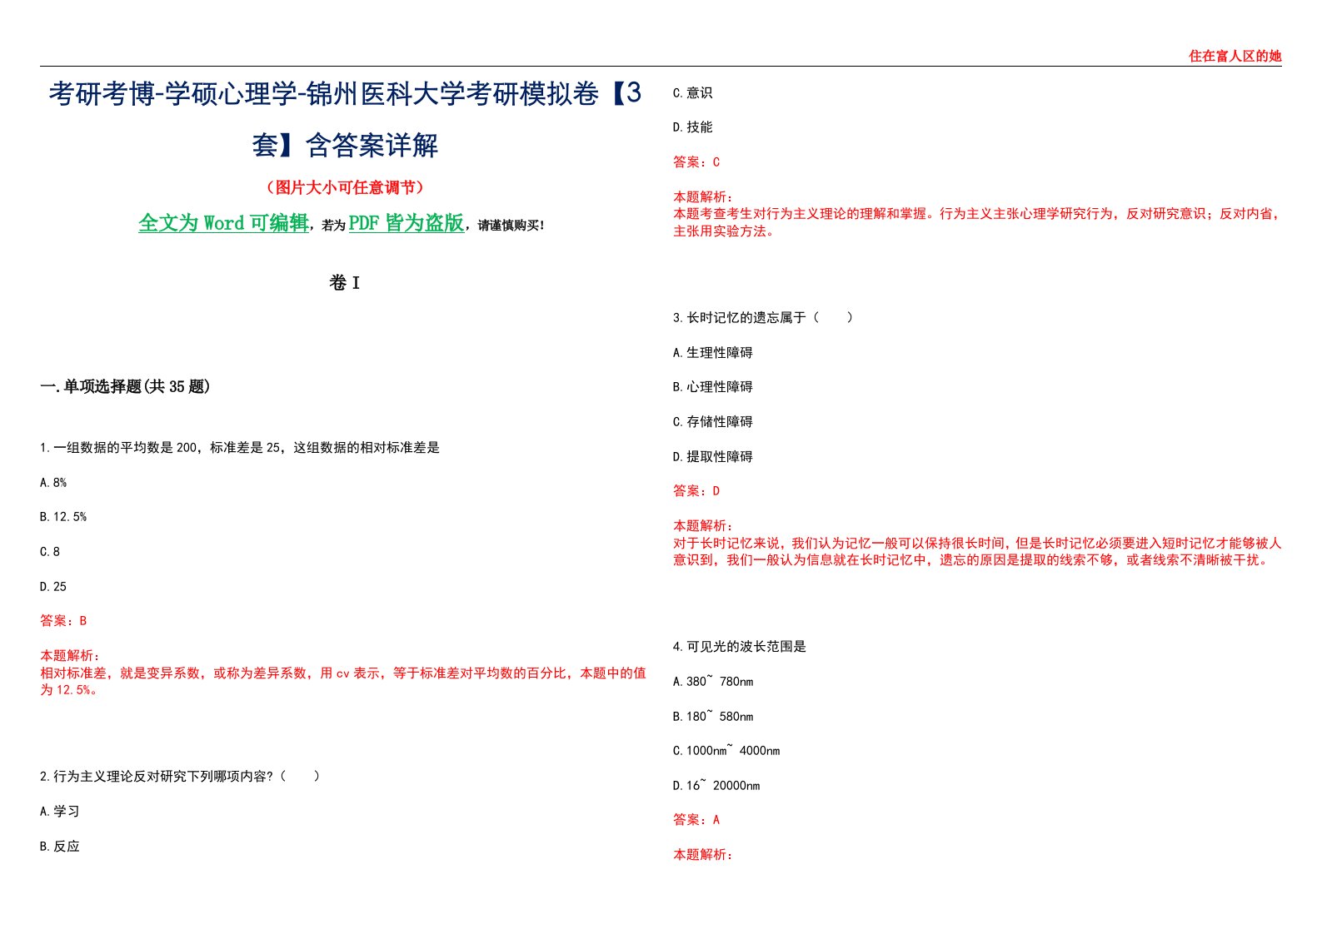This screenshot has width=1322, height=934.
Task: Select option B. 反应
Action: coord(60,847)
